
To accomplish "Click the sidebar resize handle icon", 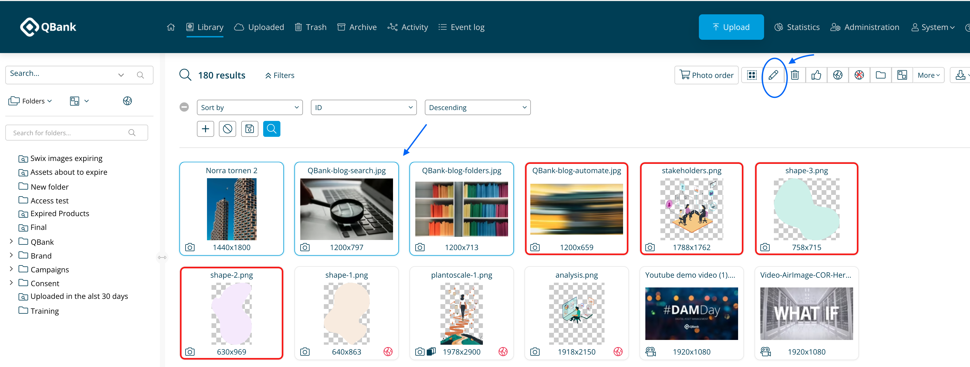I will click(x=162, y=258).
